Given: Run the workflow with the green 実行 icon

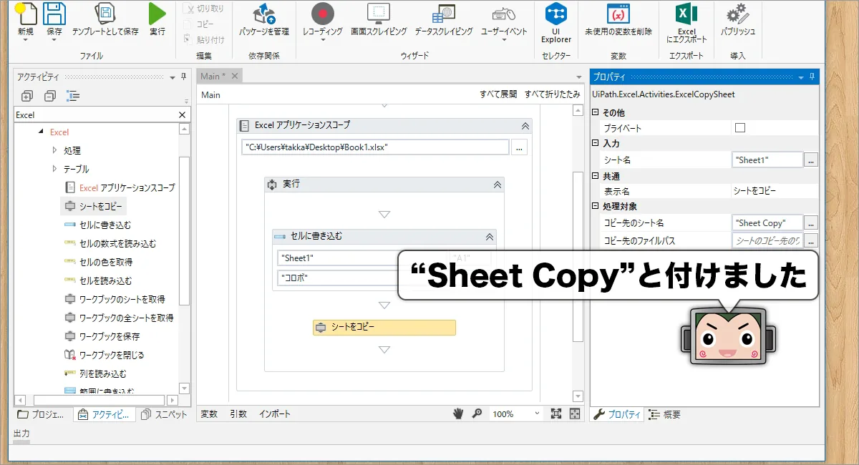Looking at the screenshot, I should point(157,14).
